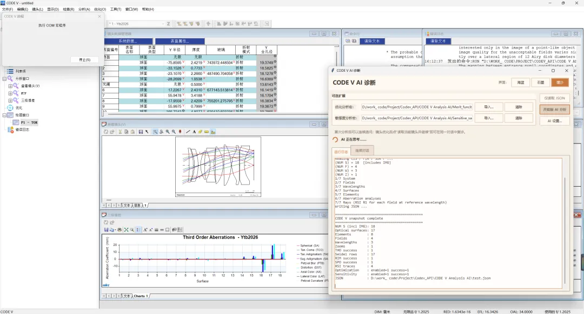Click optimization macro path input field
The image size is (584, 314).
tap(417, 107)
